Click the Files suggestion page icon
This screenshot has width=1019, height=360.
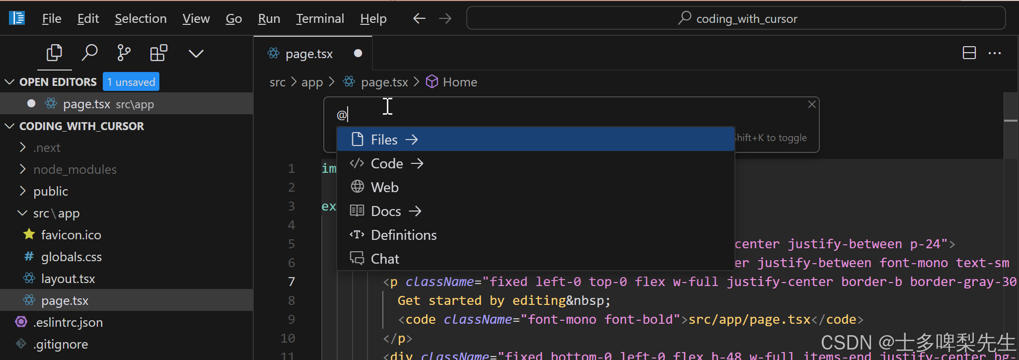click(x=358, y=139)
